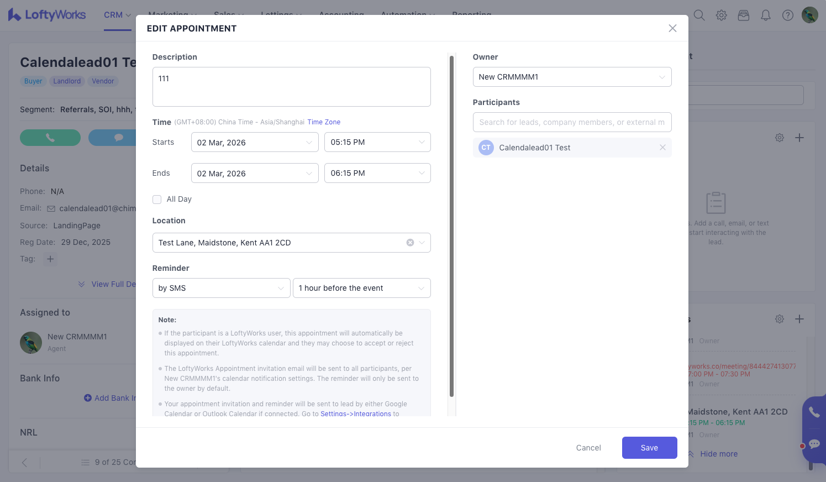This screenshot has width=826, height=482.
Task: Open the settings gear in top bar
Action: pyautogui.click(x=721, y=15)
